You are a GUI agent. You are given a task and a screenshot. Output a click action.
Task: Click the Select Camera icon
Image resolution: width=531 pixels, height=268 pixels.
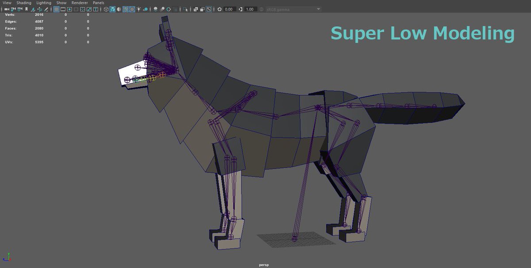point(6,9)
